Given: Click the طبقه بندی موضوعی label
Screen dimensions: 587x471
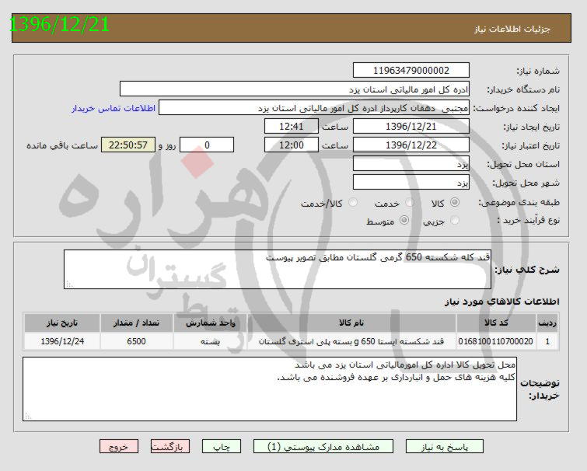Looking at the screenshot, I should [x=519, y=202].
